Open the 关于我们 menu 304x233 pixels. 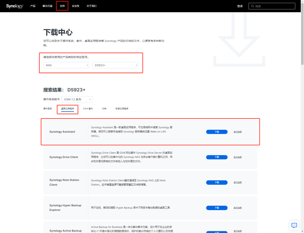[91, 6]
